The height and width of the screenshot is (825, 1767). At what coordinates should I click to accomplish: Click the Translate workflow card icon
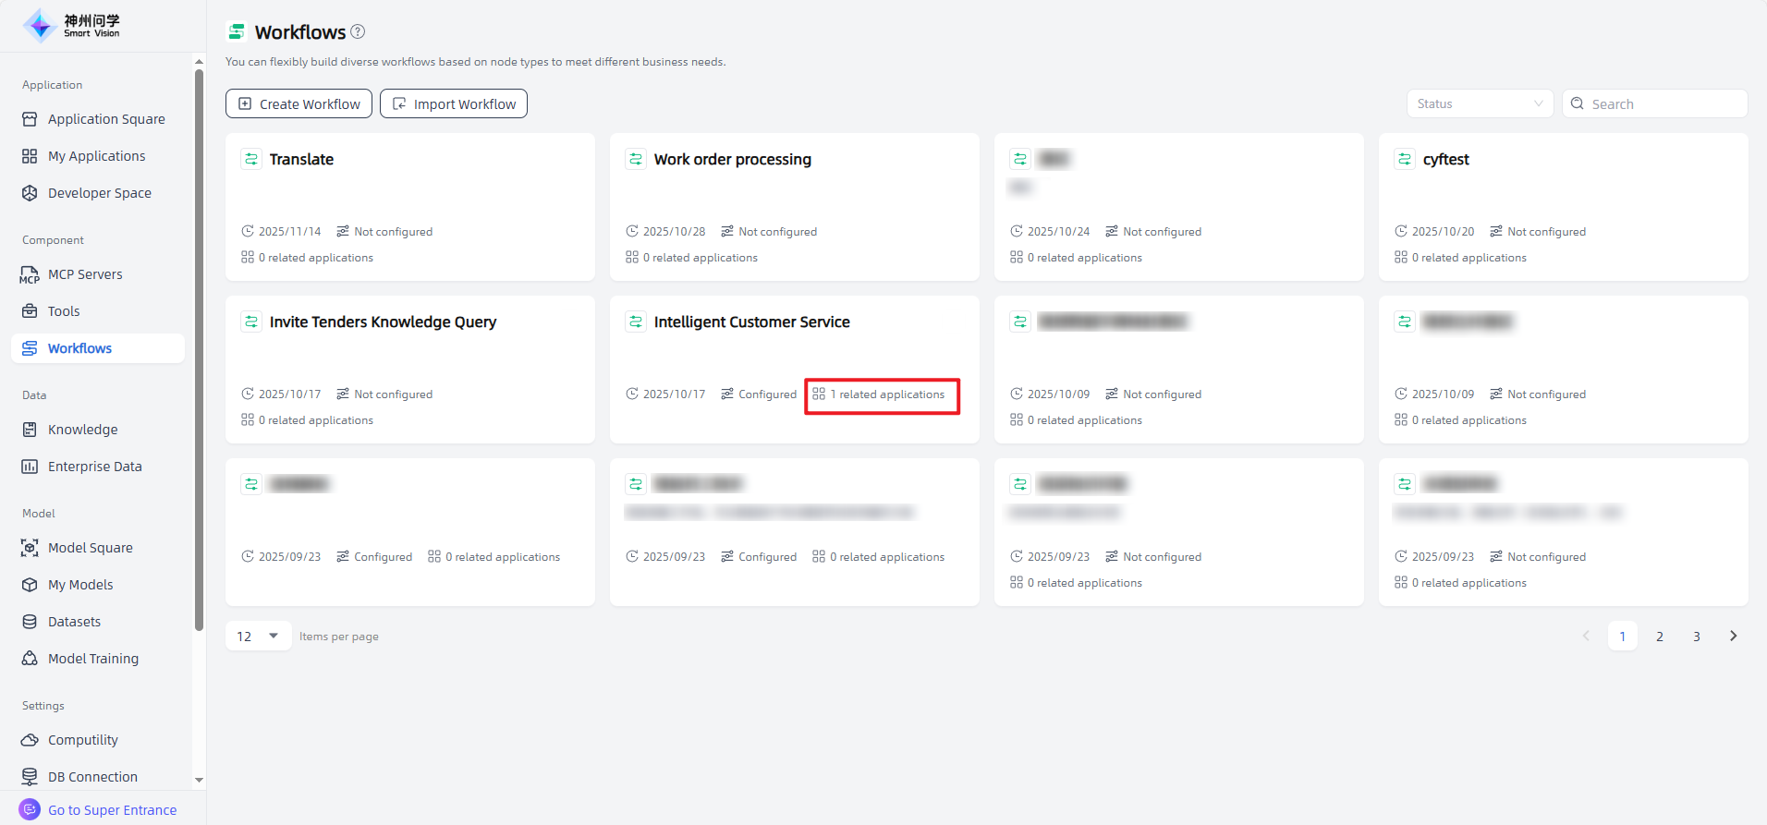click(x=251, y=159)
